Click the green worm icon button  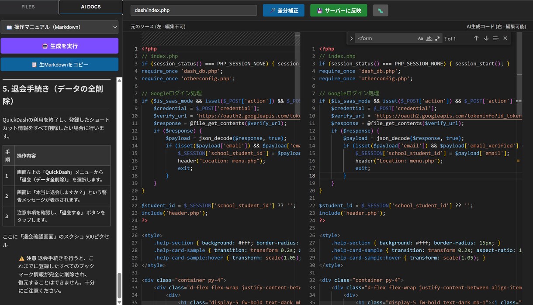pyautogui.click(x=381, y=10)
